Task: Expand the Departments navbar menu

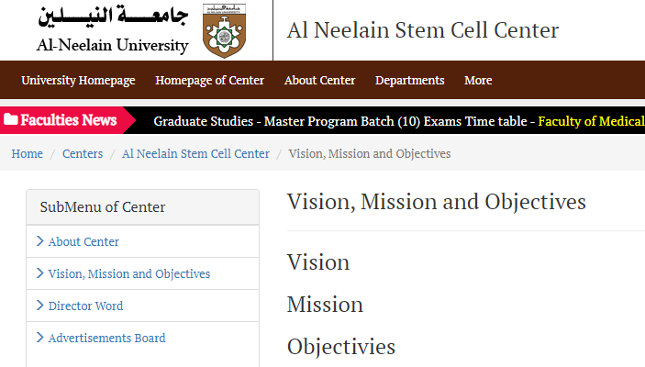Action: [410, 80]
